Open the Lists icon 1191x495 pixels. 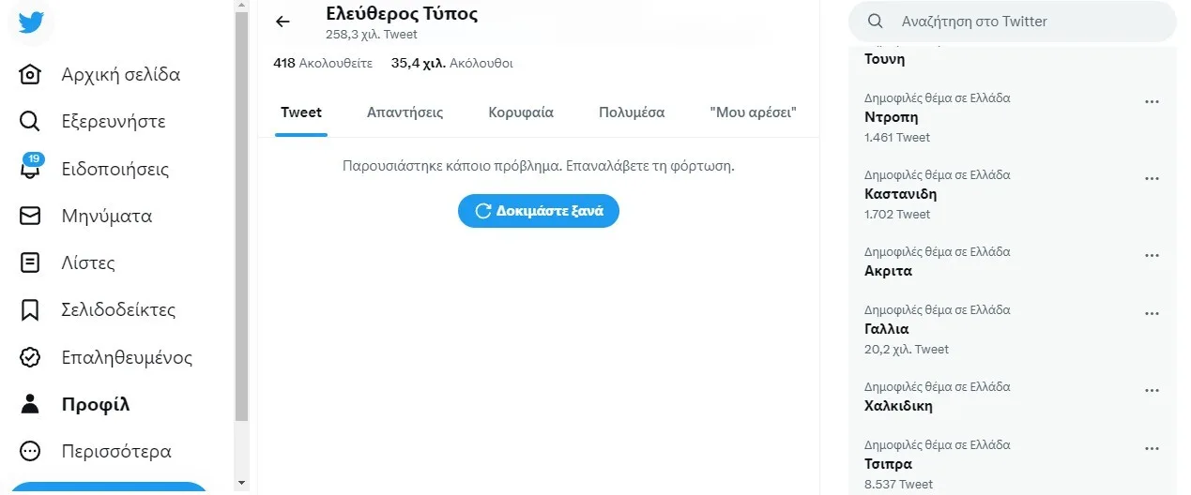click(30, 262)
